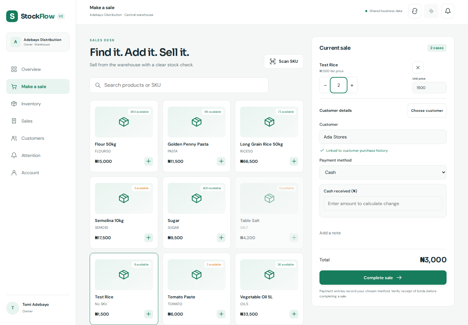Toggle the light/dark theme sun icon

coord(431,11)
